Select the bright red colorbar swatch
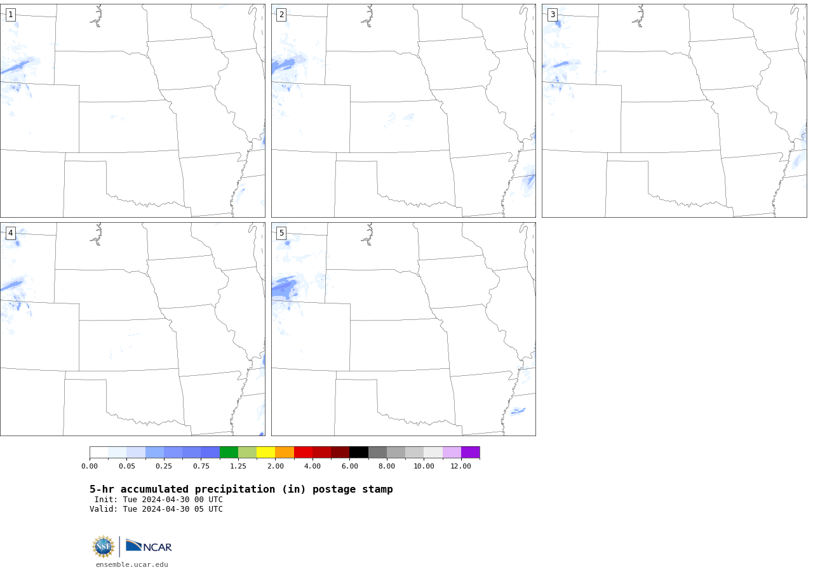 [303, 453]
